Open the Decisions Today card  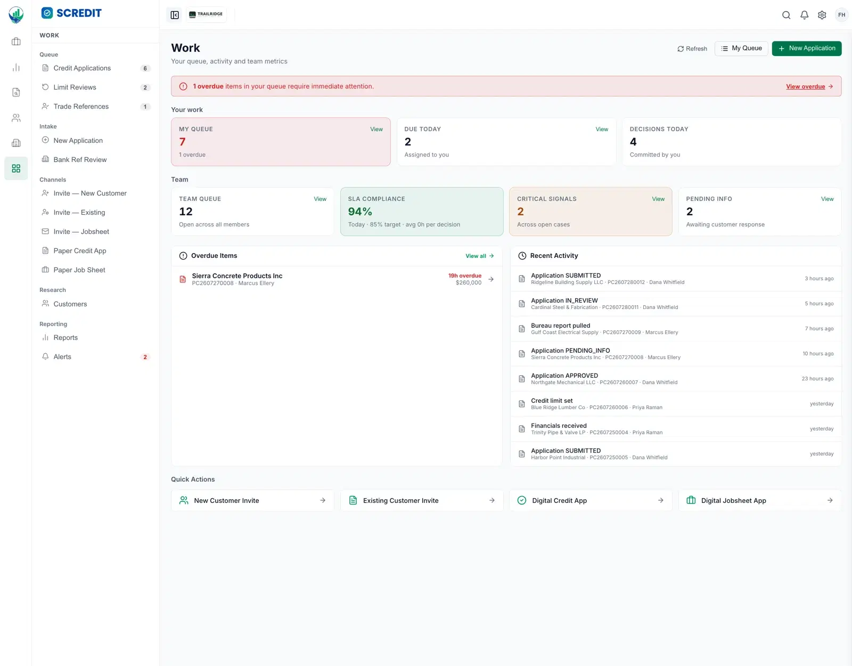732,142
